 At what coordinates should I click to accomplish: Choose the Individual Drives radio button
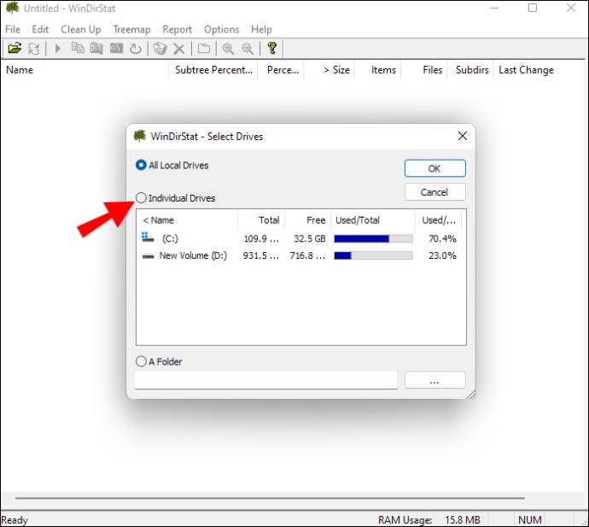(141, 197)
